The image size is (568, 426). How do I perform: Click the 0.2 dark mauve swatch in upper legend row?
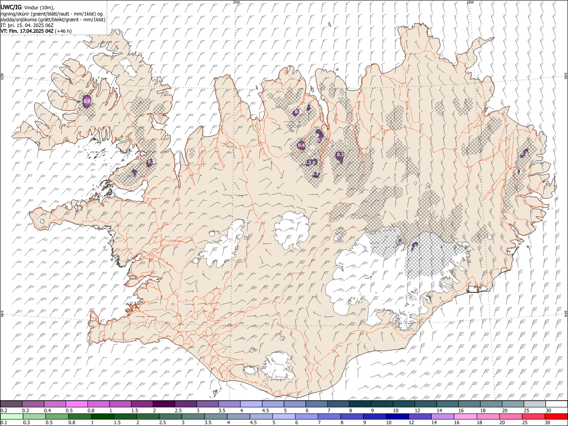coord(12,404)
